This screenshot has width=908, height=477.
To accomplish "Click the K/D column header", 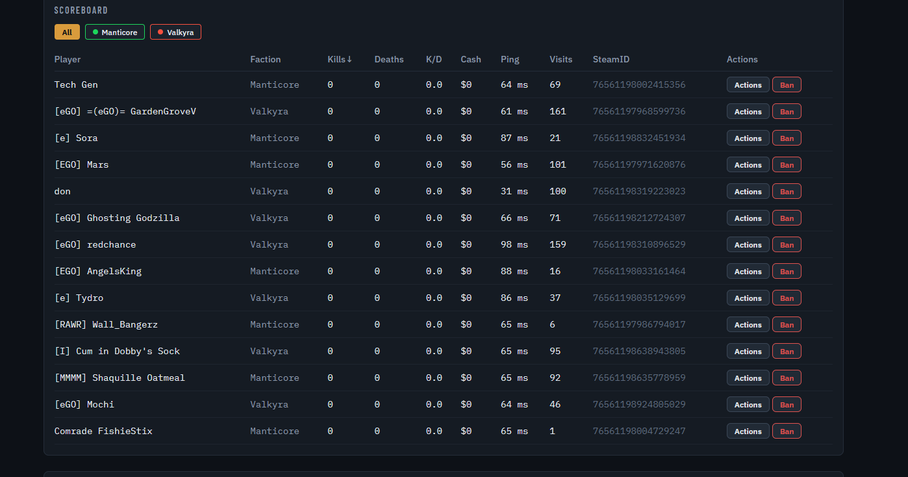I will click(x=434, y=59).
